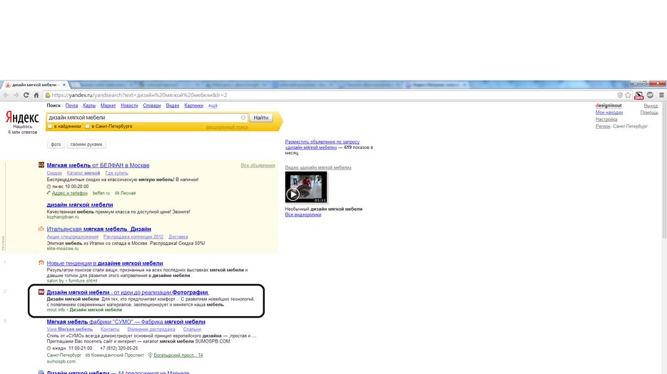The image size is (667, 374).
Task: Click the round gray extension icon
Action: click(x=650, y=95)
